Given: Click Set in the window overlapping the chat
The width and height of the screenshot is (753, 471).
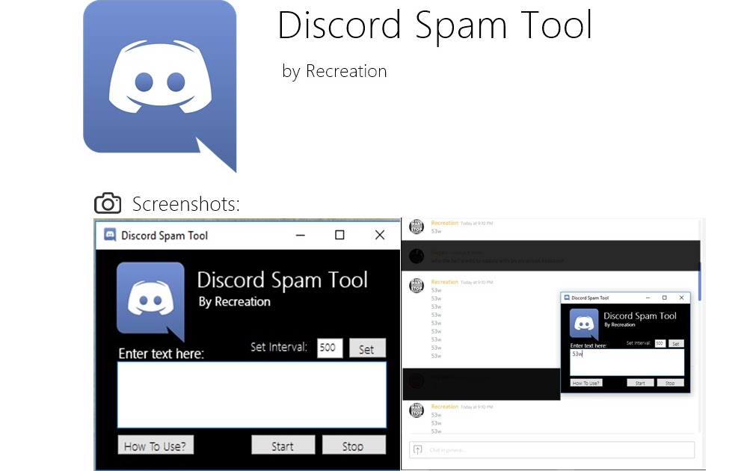Looking at the screenshot, I should (676, 344).
